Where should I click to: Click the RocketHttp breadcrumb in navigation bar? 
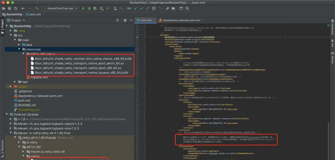pos(14,14)
